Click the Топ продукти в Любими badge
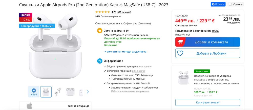This screenshot has height=110, width=253. [37, 26]
